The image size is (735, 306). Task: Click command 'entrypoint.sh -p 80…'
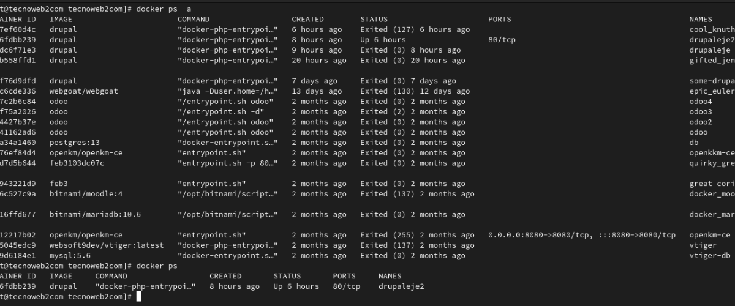pyautogui.click(x=228, y=163)
